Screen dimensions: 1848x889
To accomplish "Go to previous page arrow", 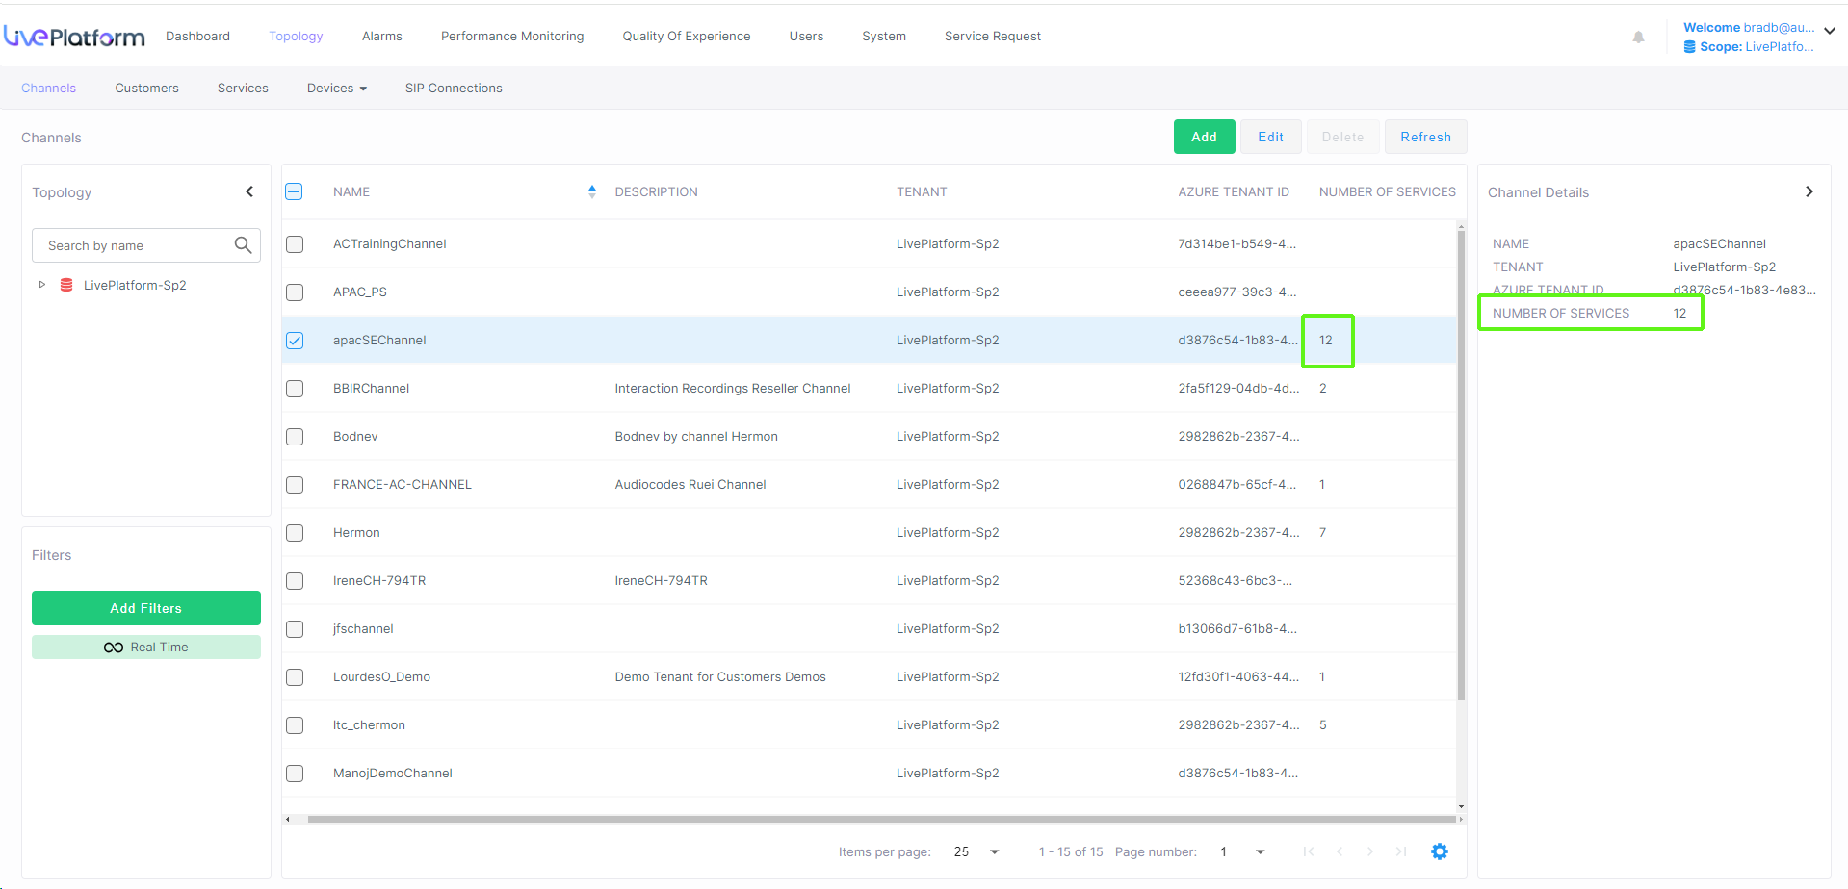I will [x=1340, y=851].
